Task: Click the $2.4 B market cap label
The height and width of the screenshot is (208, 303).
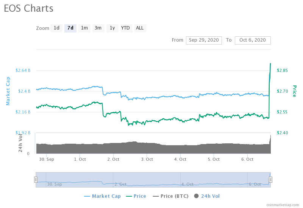Action: pyautogui.click(x=24, y=91)
